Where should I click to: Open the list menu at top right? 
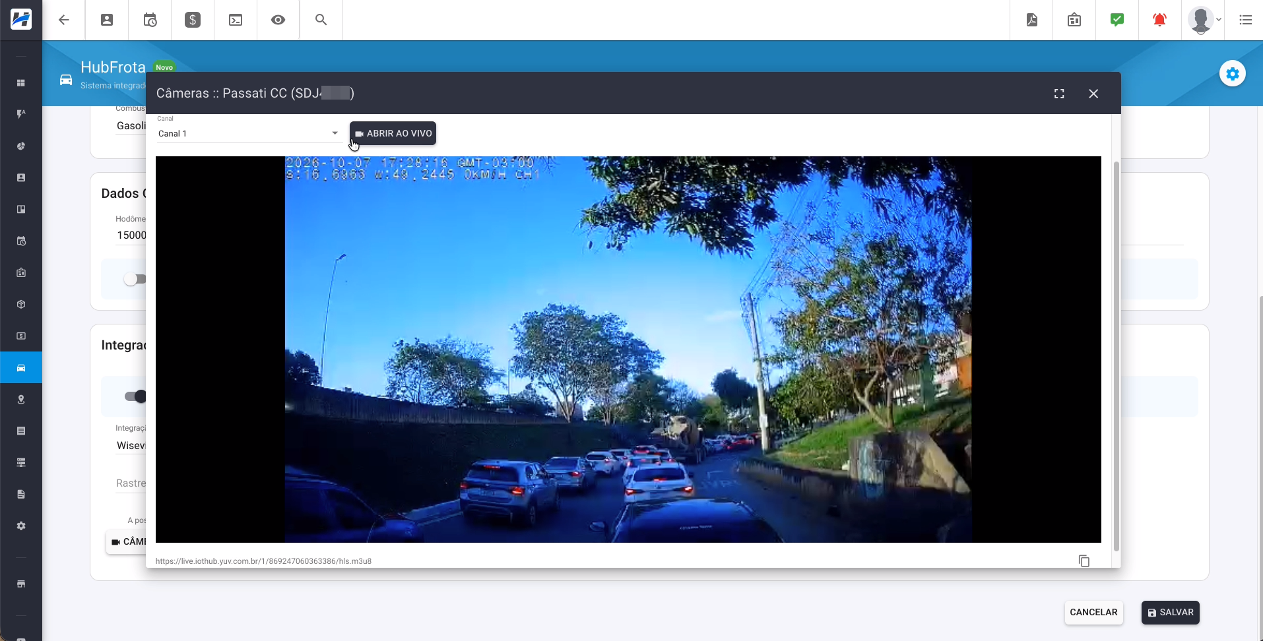click(1246, 20)
